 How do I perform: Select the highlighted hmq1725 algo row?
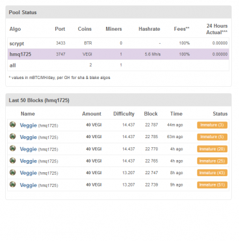click(x=118, y=54)
